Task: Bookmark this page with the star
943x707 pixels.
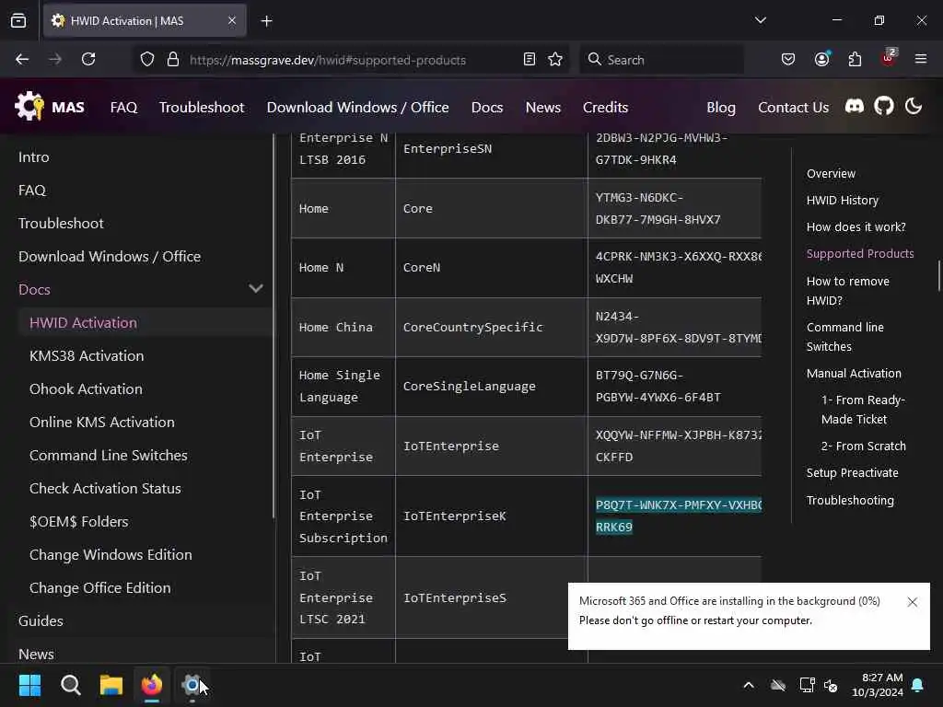Action: coord(555,59)
